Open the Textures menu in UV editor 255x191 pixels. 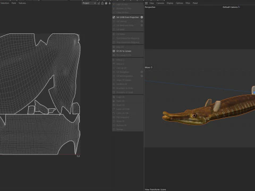click(x=22, y=3)
